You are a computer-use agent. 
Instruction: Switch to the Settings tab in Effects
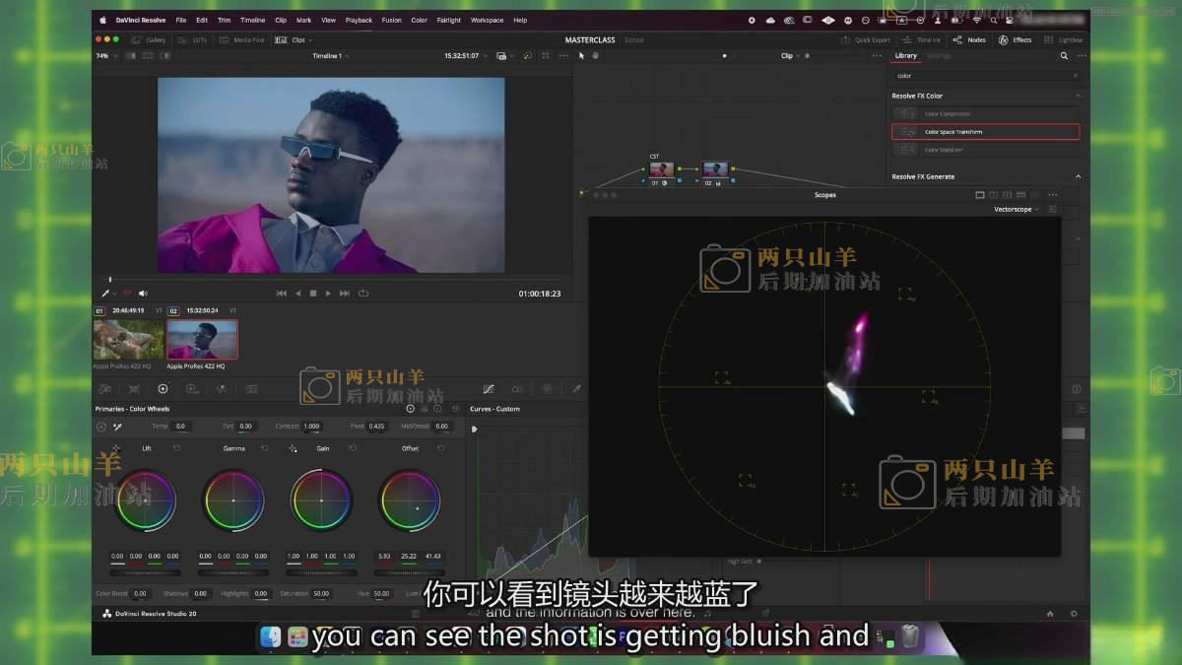pyautogui.click(x=939, y=56)
